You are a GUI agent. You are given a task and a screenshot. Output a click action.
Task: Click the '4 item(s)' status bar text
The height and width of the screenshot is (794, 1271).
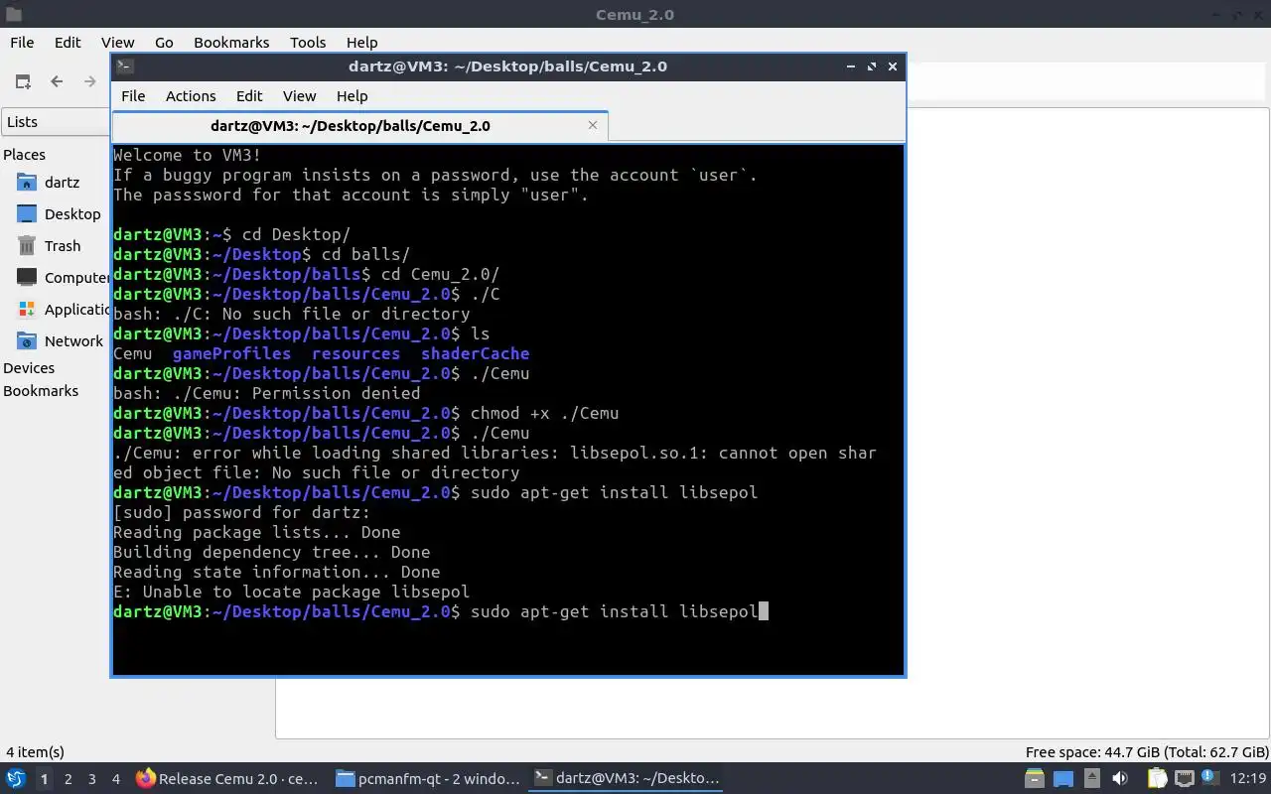[35, 752]
